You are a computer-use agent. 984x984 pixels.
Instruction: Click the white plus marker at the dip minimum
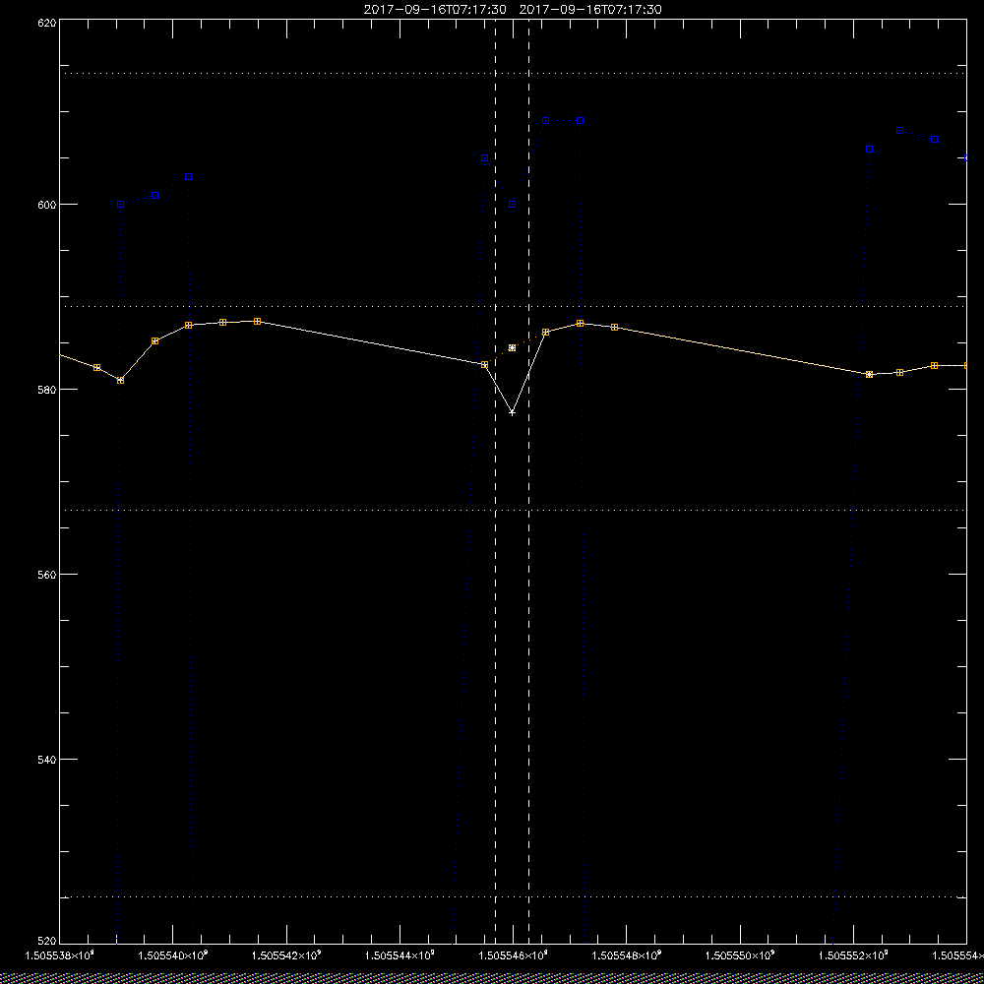512,412
